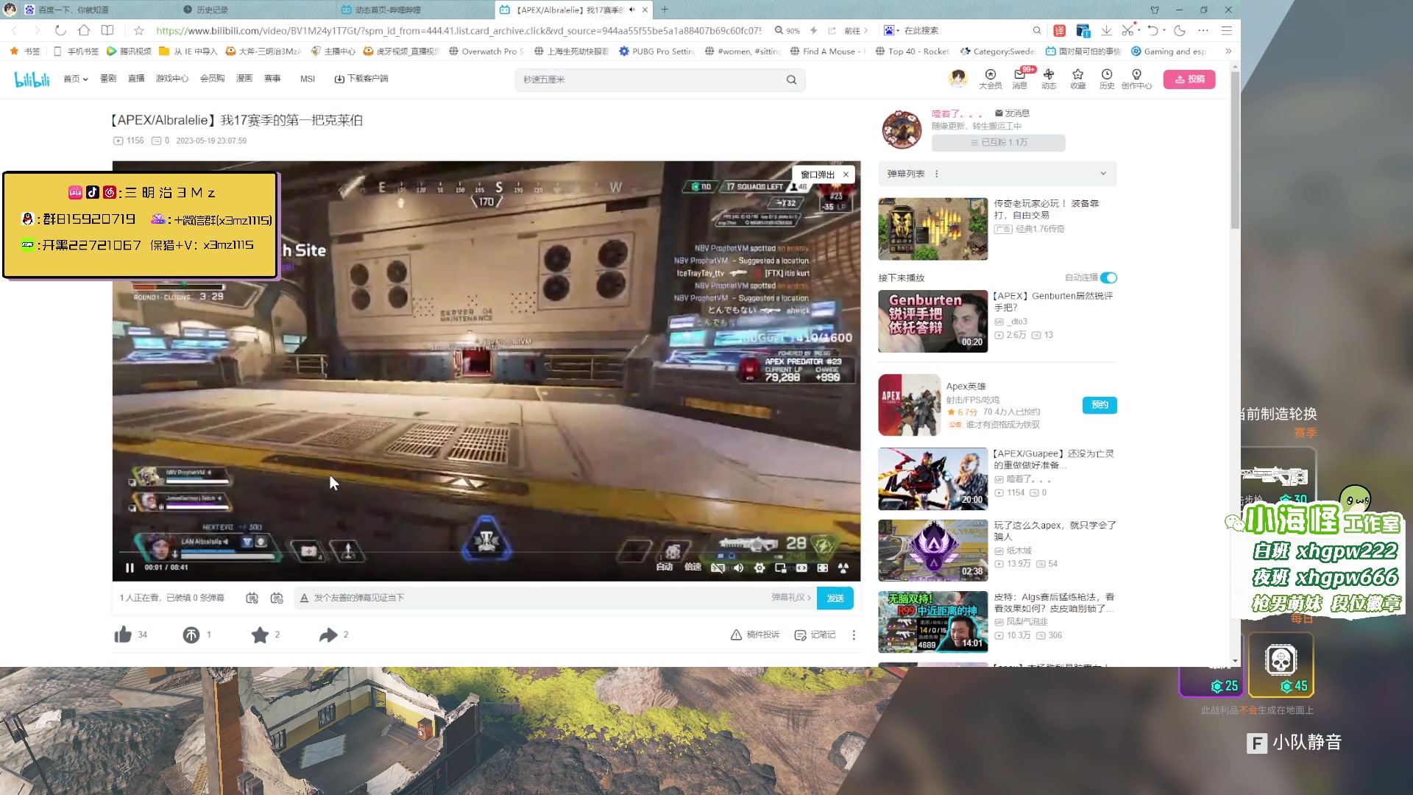Open the bilibili messages icon
1413x795 pixels.
tap(1019, 79)
